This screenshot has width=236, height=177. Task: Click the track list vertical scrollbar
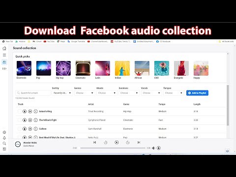click(x=228, y=105)
